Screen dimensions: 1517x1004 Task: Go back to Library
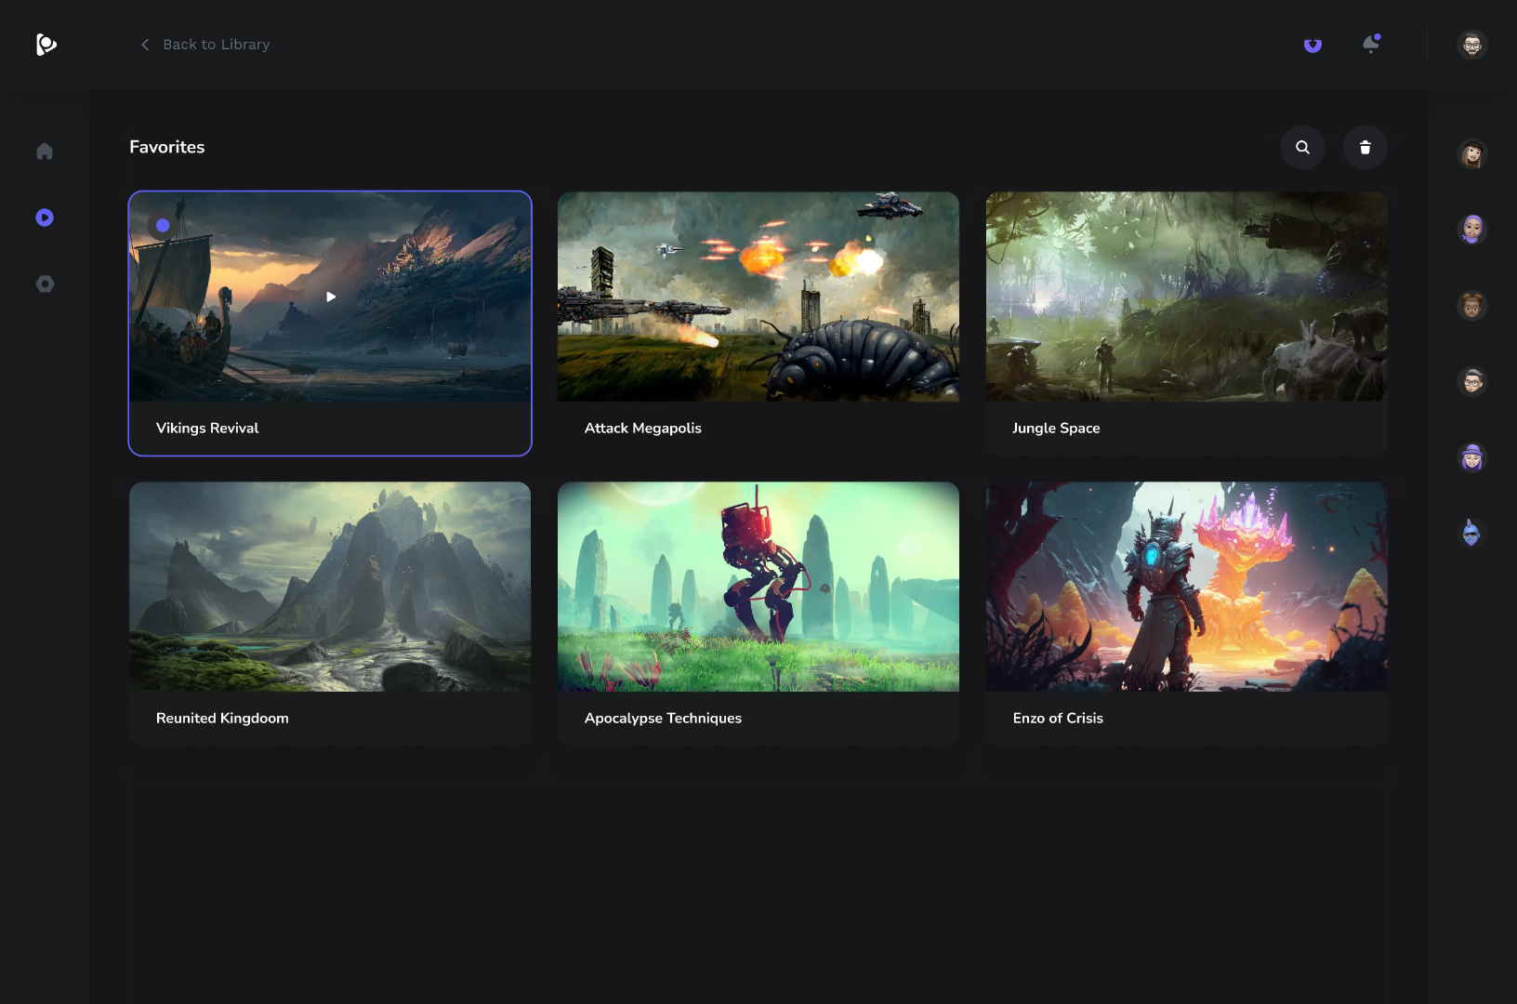(205, 45)
